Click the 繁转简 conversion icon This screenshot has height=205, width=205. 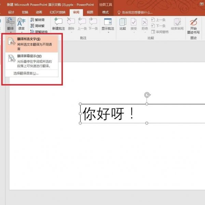coord(38,20)
